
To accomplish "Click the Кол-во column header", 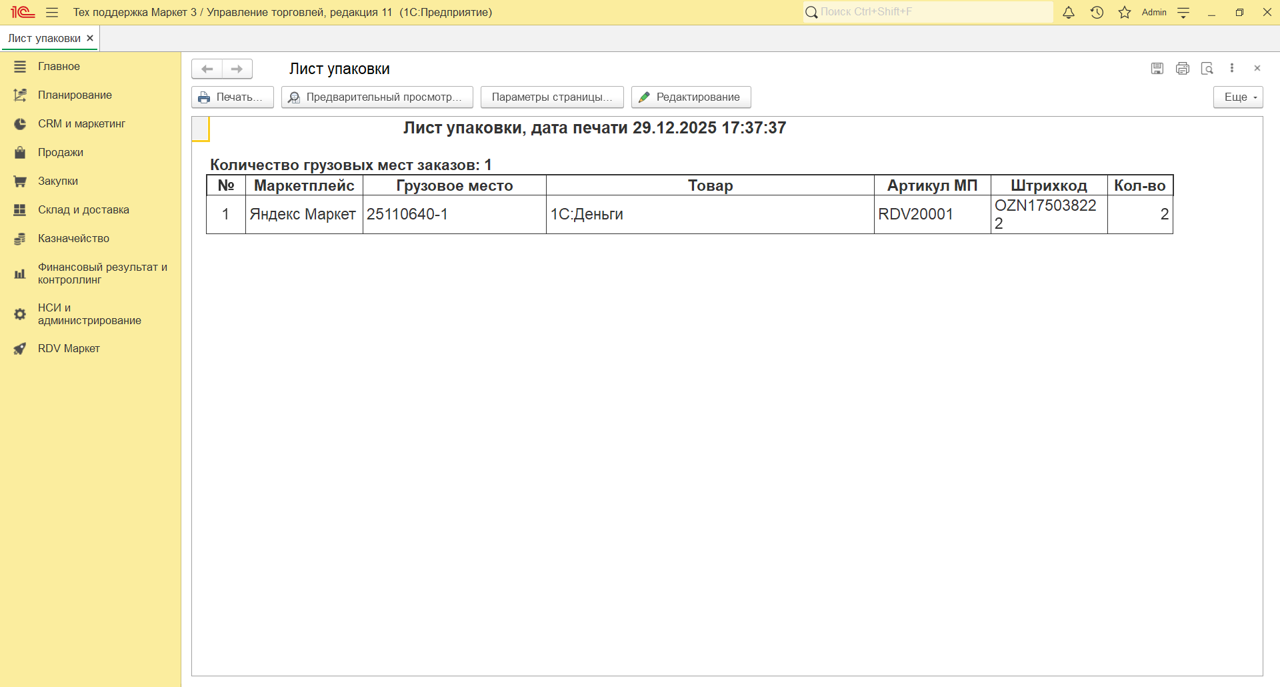I will click(1140, 185).
